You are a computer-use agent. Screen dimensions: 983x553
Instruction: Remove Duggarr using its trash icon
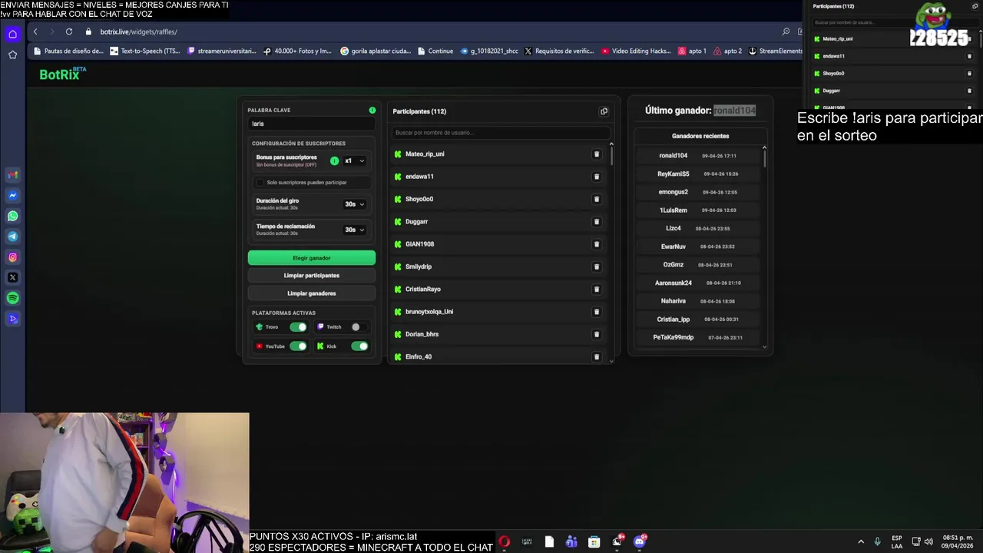[x=596, y=222]
